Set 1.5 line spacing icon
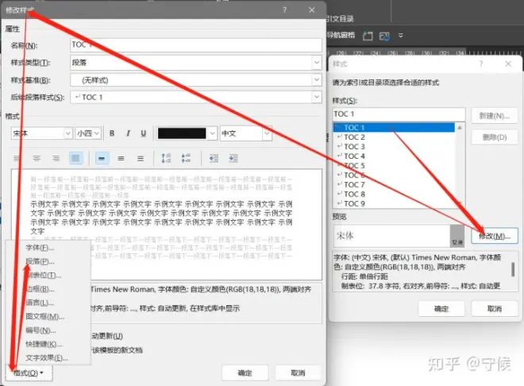The width and height of the screenshot is (524, 386). point(121,158)
